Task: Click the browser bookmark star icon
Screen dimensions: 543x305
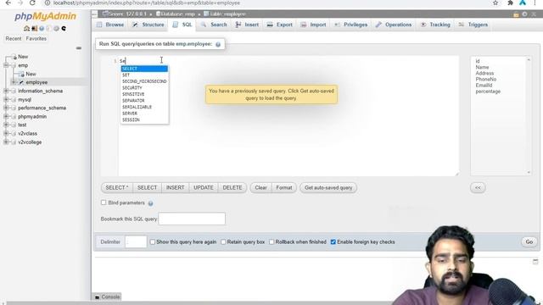Action: [495, 3]
